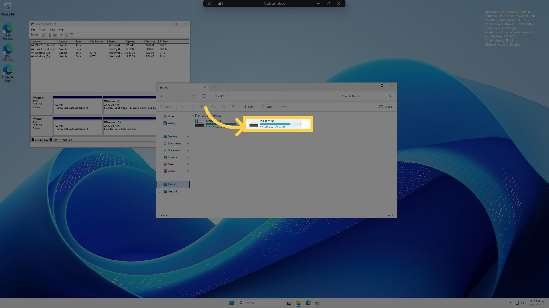Viewport: 549px width, 308px height.
Task: Close the This PC tab
Action: click(x=205, y=88)
